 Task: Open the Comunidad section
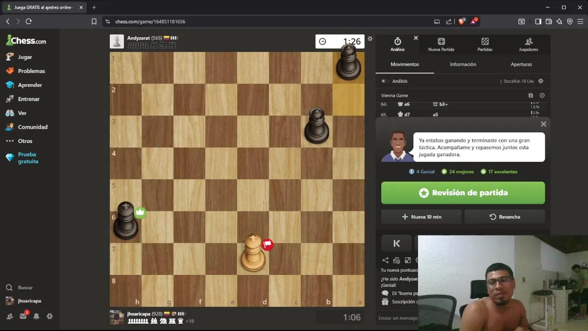pyautogui.click(x=27, y=127)
